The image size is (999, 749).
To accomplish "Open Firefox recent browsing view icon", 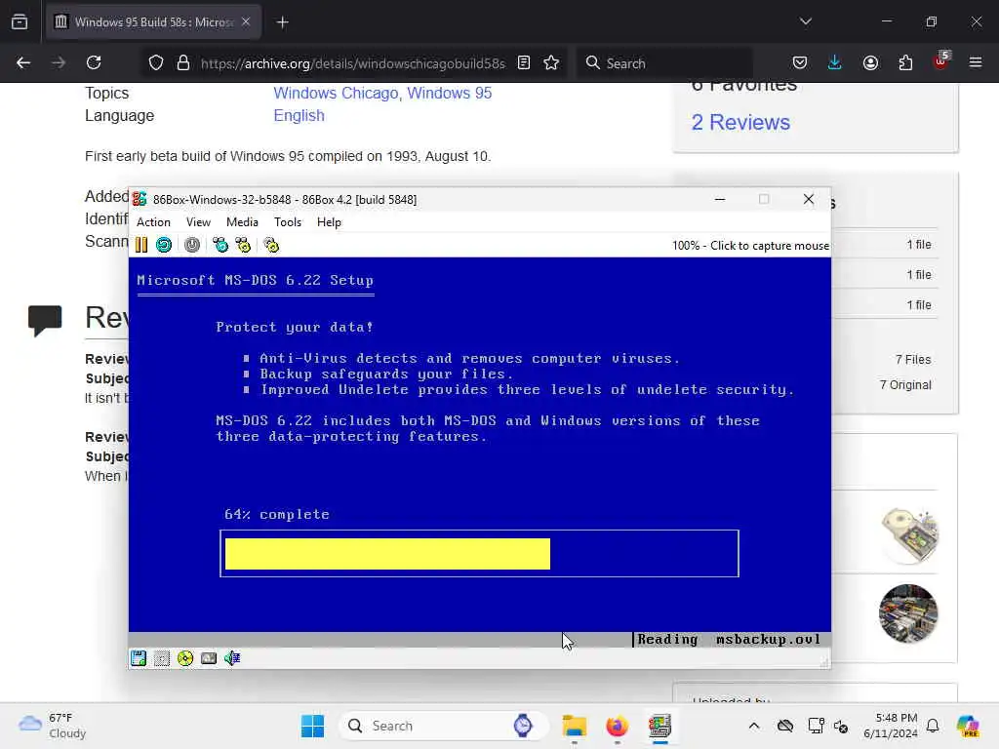I will tap(20, 22).
